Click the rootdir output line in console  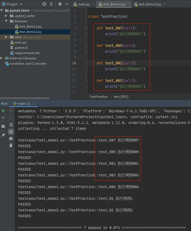98,117
